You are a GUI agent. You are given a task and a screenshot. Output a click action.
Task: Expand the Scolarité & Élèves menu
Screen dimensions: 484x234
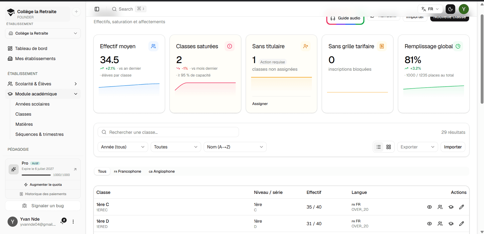(43, 84)
